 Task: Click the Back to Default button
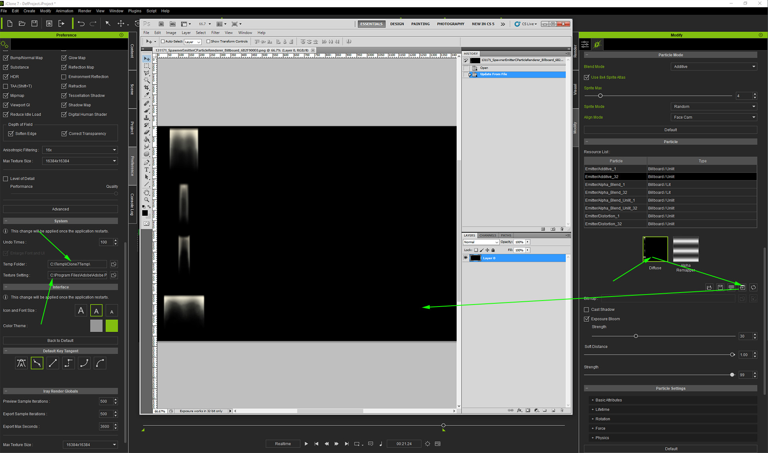tap(60, 341)
